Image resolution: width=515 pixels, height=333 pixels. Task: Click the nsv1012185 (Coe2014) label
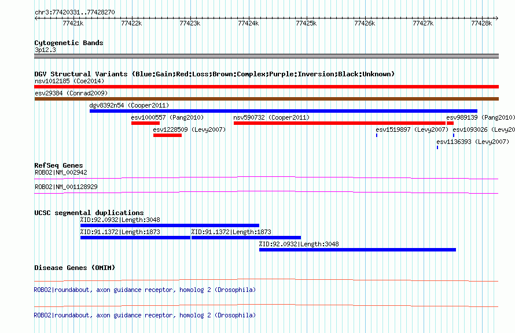coord(69,81)
